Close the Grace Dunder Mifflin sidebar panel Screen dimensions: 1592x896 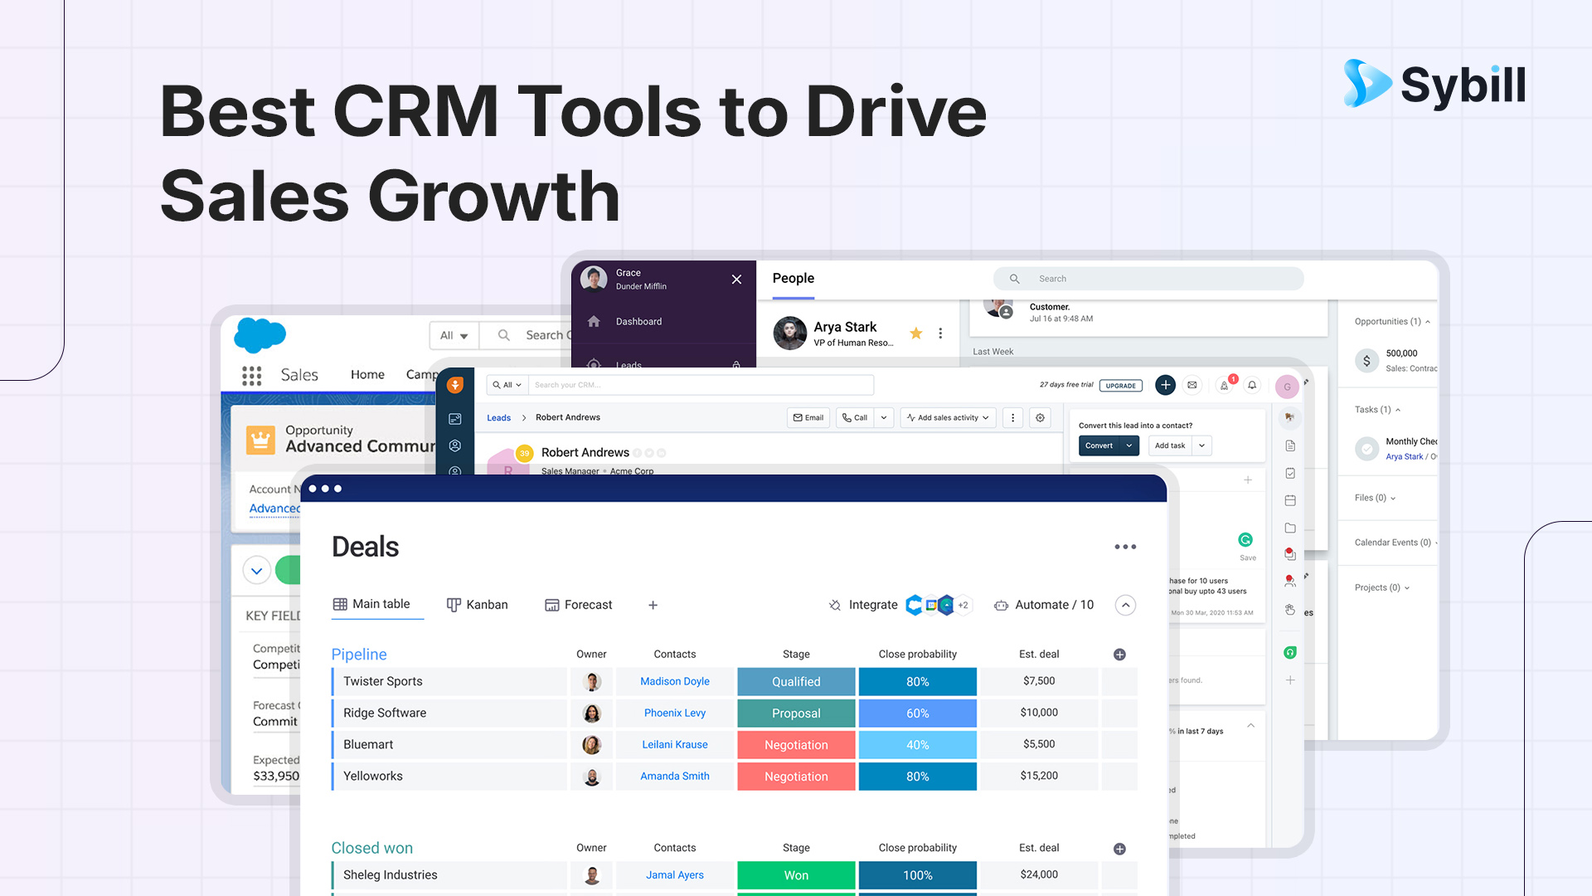(x=736, y=279)
